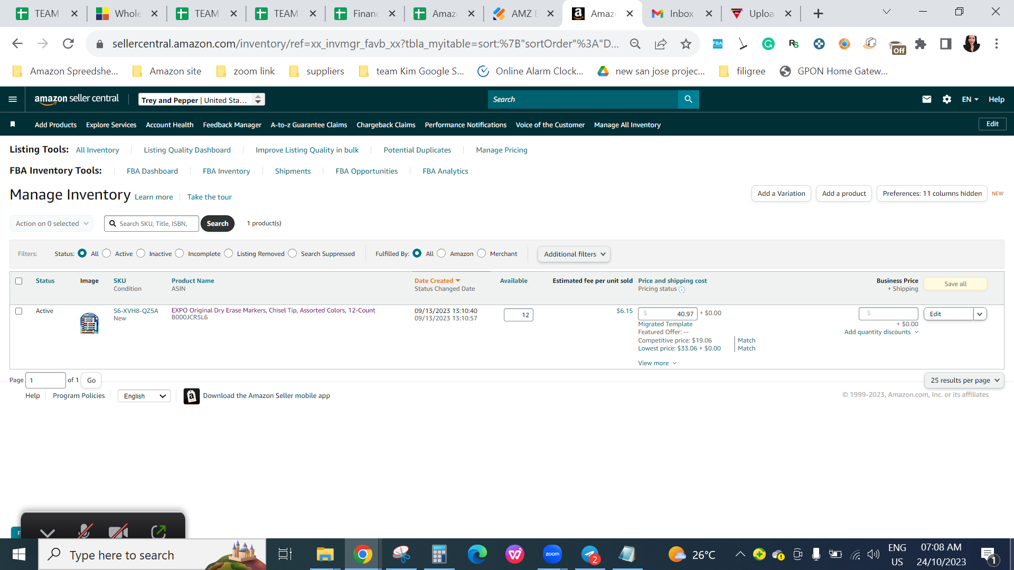Screen dimensions: 1014x570
Task: Expand View more pricing details
Action: click(657, 363)
